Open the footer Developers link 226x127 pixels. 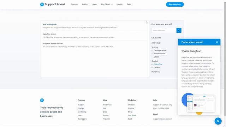(x=82, y=119)
